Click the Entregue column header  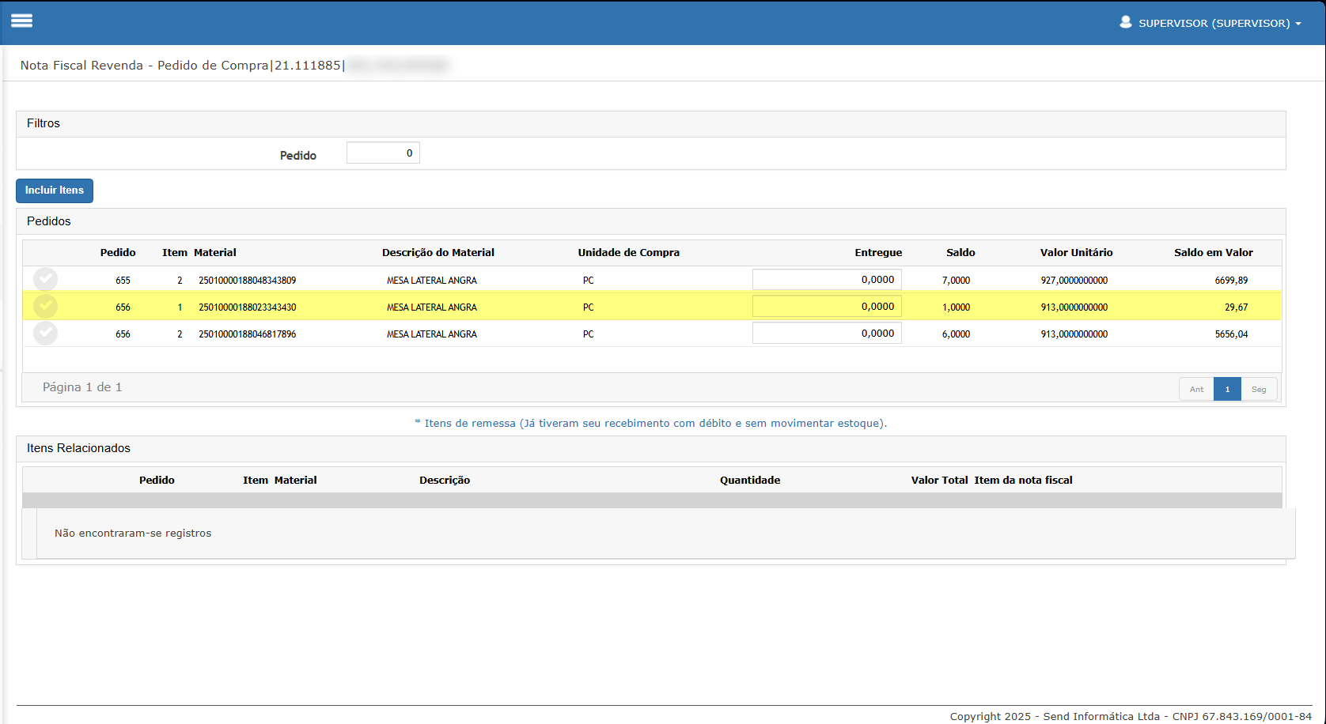tap(878, 253)
